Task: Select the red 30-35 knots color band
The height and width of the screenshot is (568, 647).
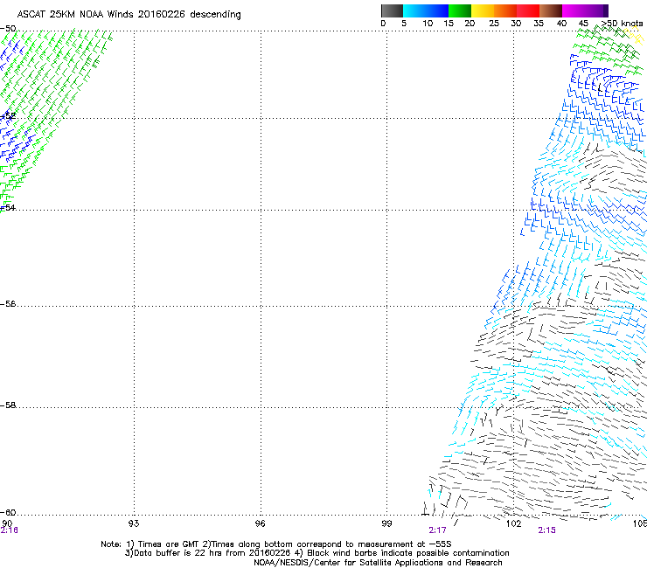Action: click(x=528, y=10)
